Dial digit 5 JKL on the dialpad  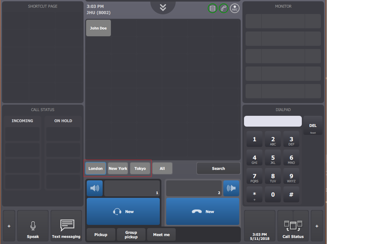[273, 157]
